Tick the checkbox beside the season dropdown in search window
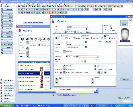This screenshot has width=133, height=107. click(42, 45)
